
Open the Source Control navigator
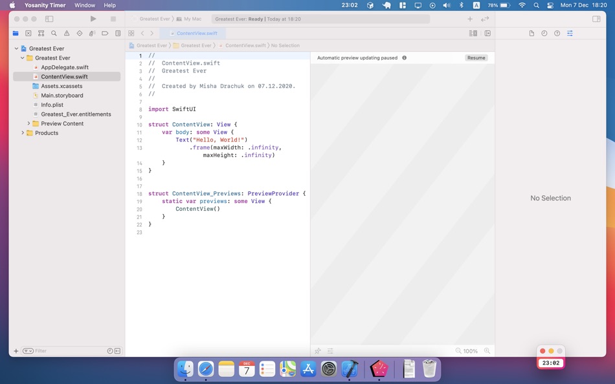click(x=28, y=34)
